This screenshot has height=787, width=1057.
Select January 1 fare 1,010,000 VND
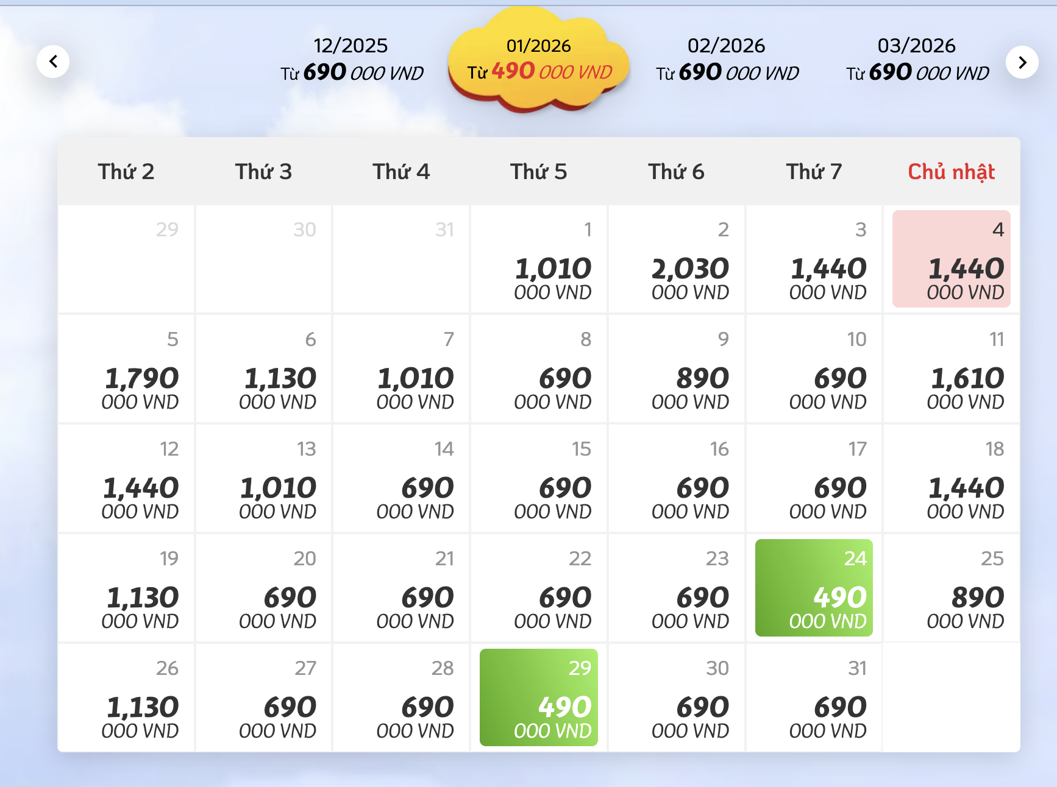[539, 259]
